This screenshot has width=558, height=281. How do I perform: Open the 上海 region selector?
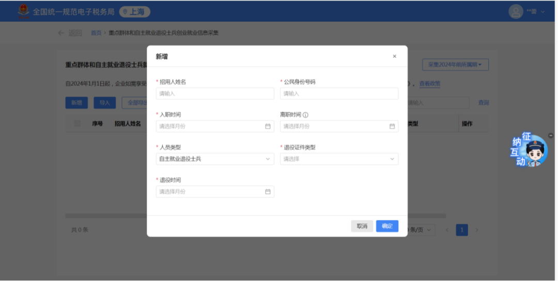134,11
